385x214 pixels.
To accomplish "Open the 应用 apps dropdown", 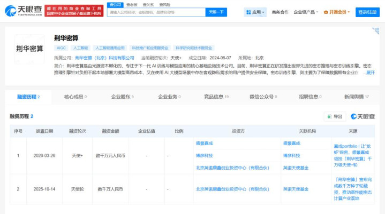I will [256, 12].
